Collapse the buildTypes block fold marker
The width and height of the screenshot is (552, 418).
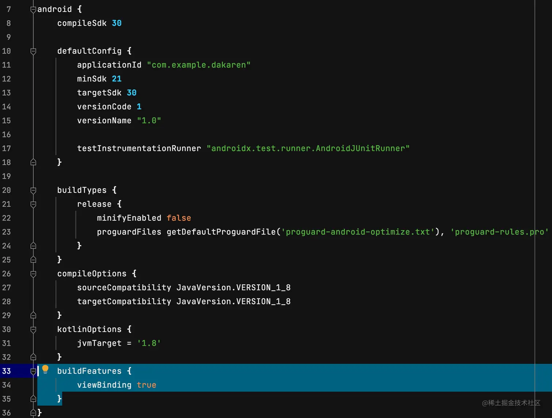(33, 190)
